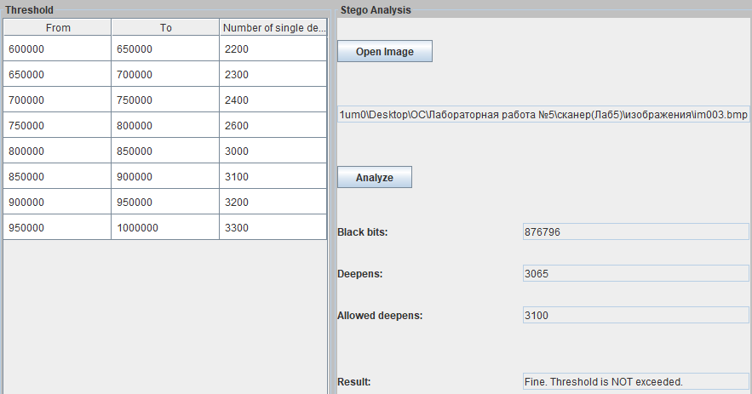Select the threshold cell 2200
Screen dimensions: 752x394
click(x=273, y=49)
